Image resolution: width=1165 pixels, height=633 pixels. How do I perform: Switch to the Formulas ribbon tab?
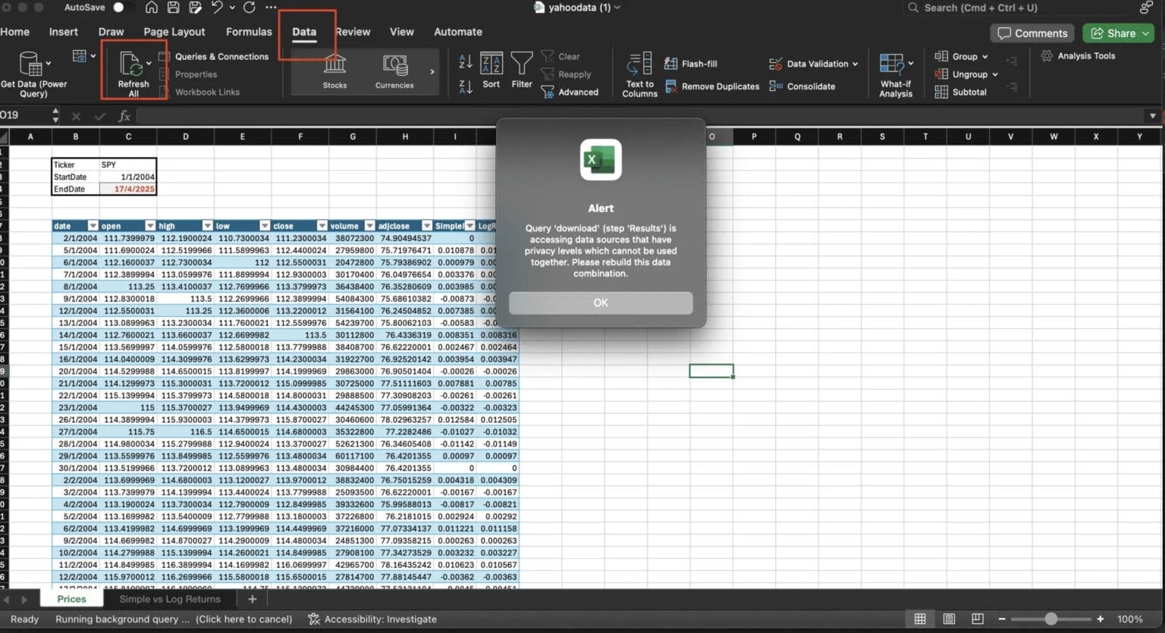(249, 32)
